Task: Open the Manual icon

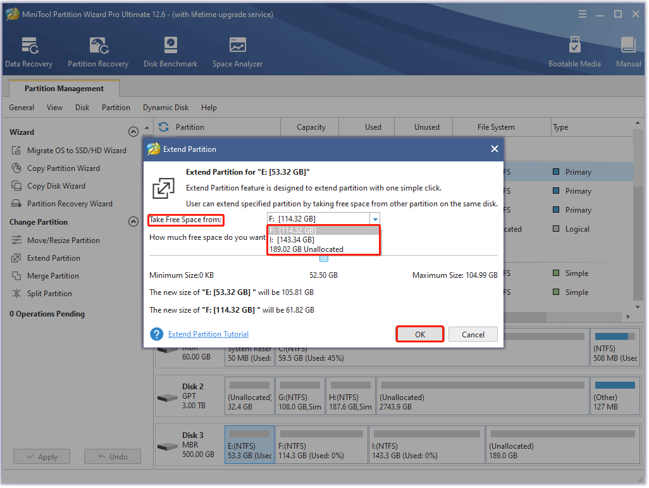Action: click(x=628, y=52)
